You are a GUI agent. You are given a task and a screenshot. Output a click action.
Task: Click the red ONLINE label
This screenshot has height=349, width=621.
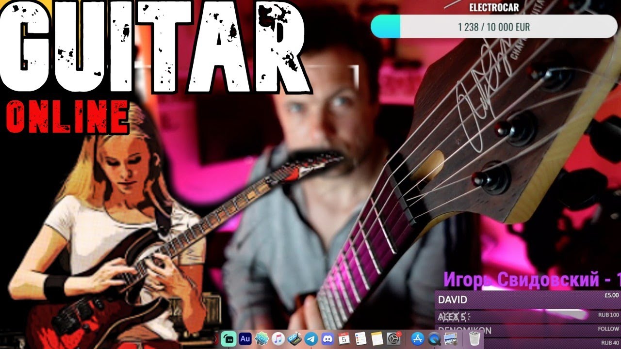67,118
